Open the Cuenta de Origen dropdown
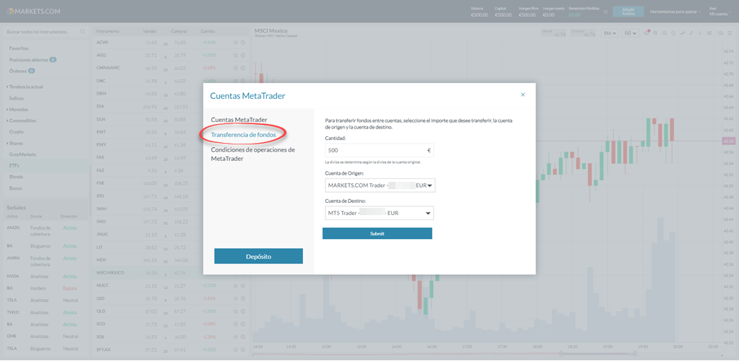Screen dimensions: 739x361 pyautogui.click(x=380, y=186)
